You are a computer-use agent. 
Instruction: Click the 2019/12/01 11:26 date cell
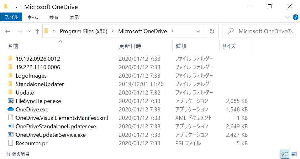point(141,84)
